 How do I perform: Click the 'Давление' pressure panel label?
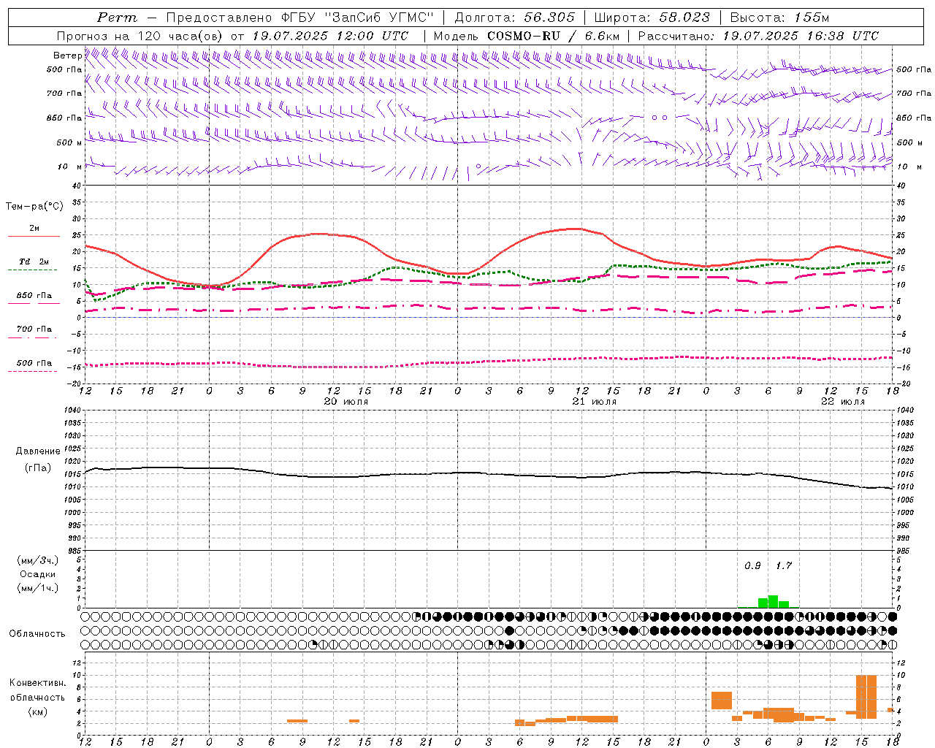coord(38,451)
